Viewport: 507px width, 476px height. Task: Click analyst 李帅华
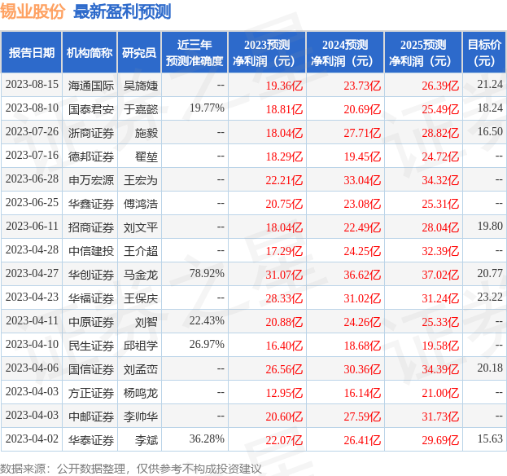click(141, 416)
